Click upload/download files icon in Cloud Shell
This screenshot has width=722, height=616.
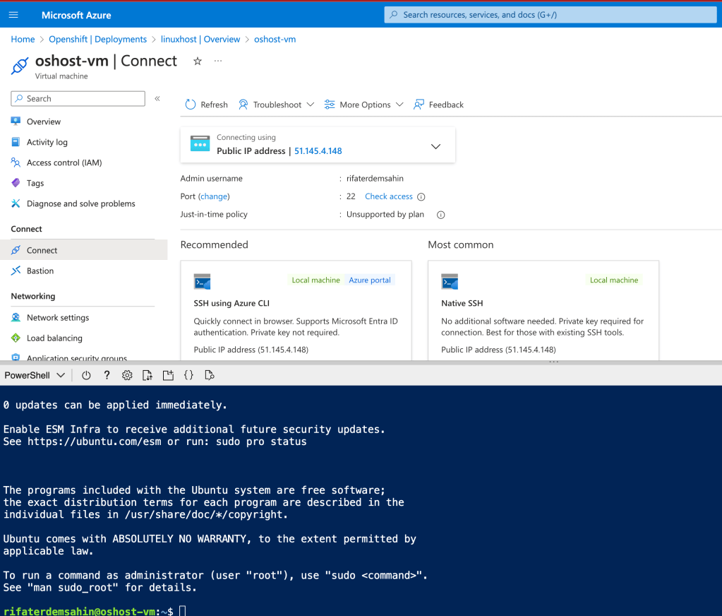tap(148, 375)
